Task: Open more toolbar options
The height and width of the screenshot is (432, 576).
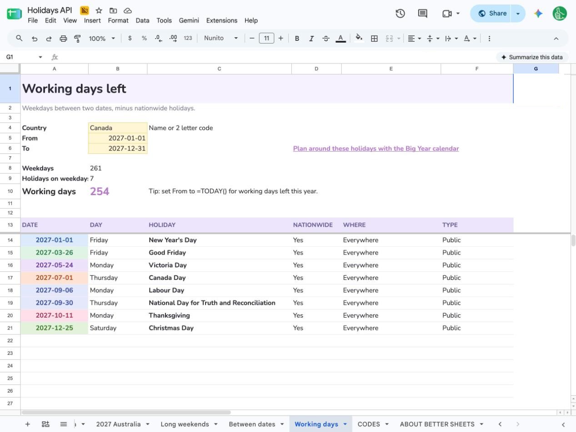Action: (x=489, y=39)
